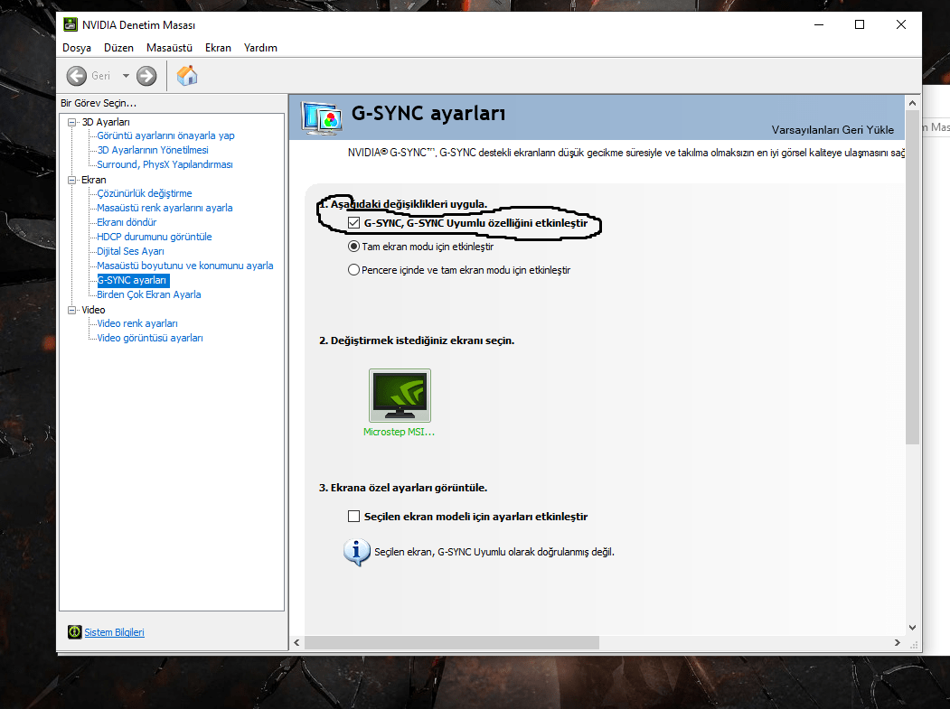Open the Yardım menu
Viewport: 950px width, 709px height.
(260, 48)
